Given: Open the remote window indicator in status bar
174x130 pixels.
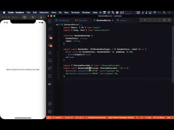Looking at the screenshot, I should point(49,117).
